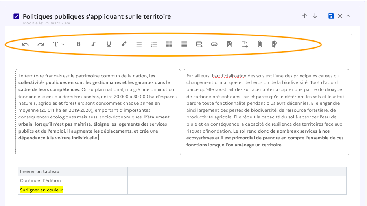Insert a bulleted list
This screenshot has height=206, width=367.
click(x=138, y=44)
